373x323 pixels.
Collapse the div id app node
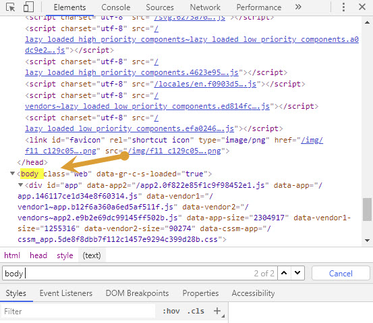(x=21, y=185)
